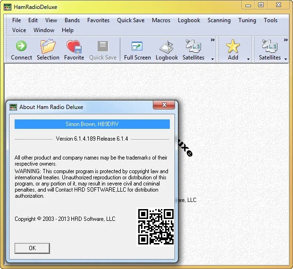Viewport: 293px width, 269px height.
Task: Open dropdown arrow beside rightmost Satellites
Action: tap(286, 59)
